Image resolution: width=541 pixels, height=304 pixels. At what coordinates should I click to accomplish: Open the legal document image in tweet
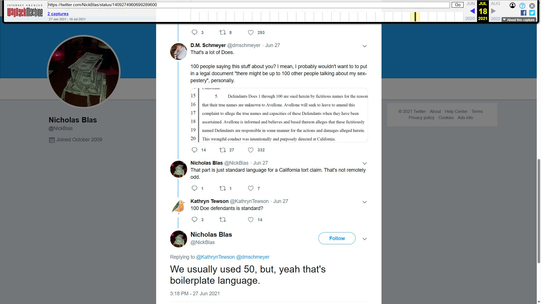tap(279, 115)
